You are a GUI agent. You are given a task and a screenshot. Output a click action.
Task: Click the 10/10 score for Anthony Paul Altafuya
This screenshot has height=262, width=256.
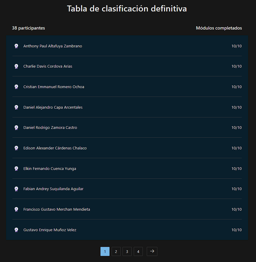pyautogui.click(x=236, y=46)
